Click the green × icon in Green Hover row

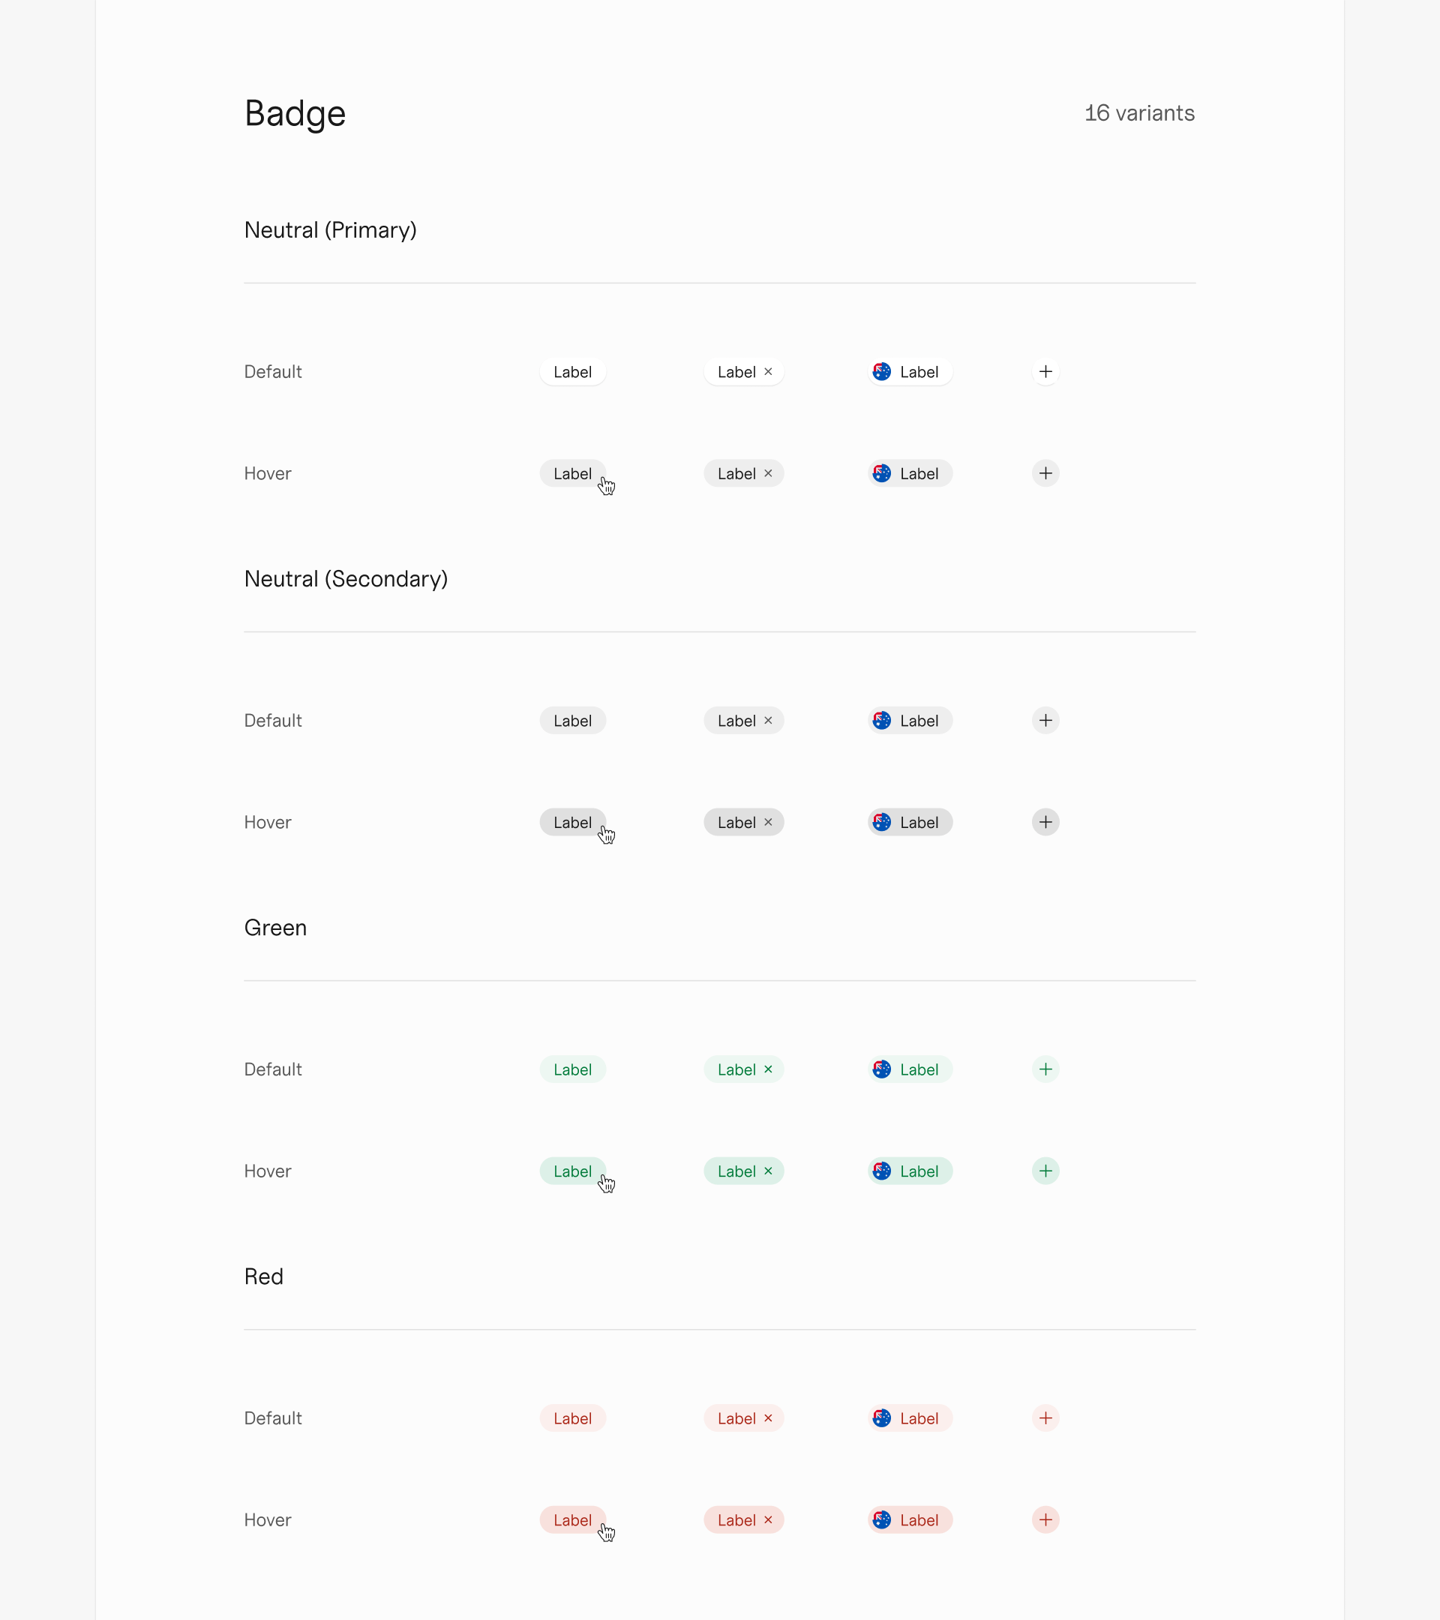[768, 1171]
